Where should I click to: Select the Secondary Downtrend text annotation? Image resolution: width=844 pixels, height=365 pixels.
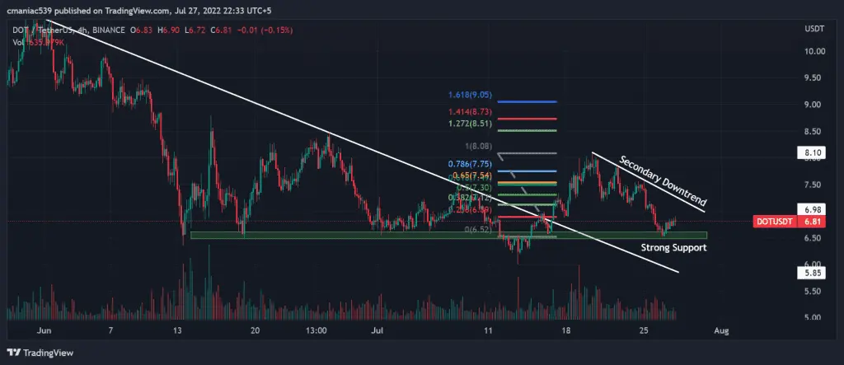pos(663,180)
